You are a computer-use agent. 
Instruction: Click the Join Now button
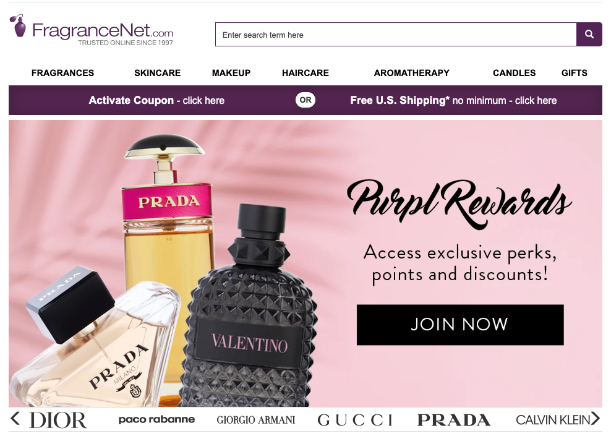coord(460,325)
